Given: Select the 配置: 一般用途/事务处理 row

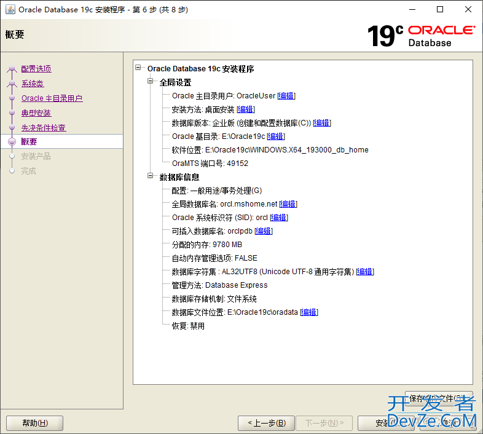Looking at the screenshot, I should (x=216, y=191).
